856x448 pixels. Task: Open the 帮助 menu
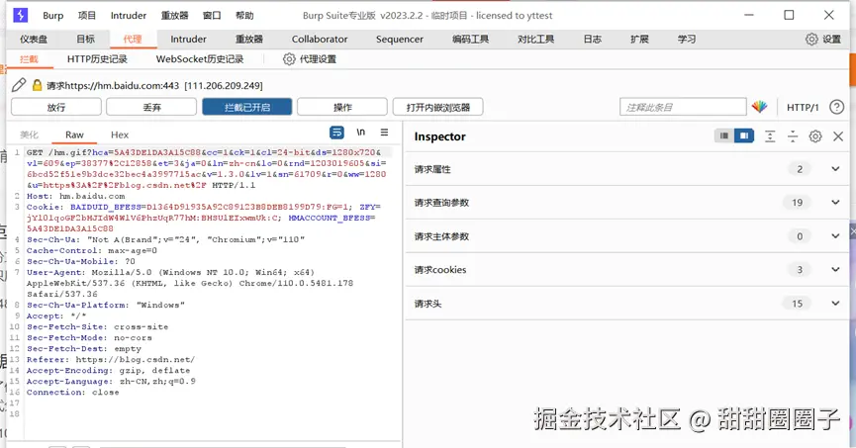(244, 15)
